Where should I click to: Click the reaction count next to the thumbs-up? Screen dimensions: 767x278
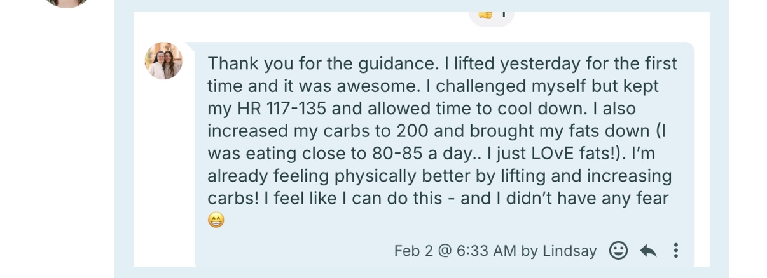pos(503,14)
